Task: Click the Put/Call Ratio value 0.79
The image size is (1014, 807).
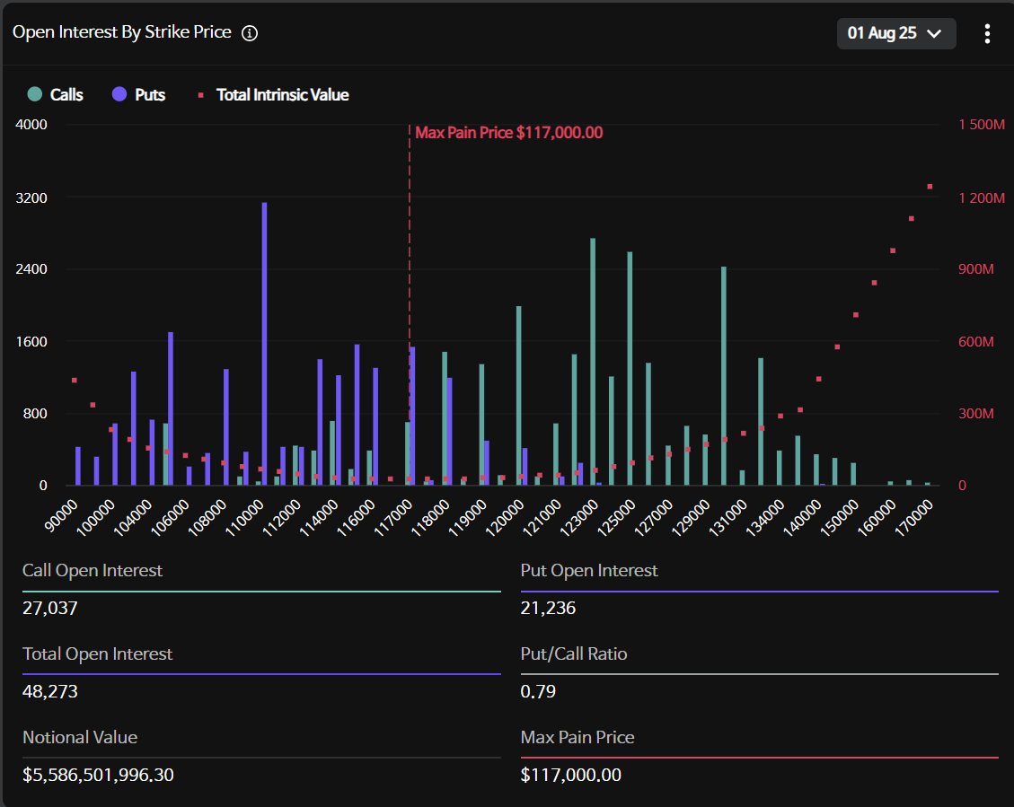Action: click(x=538, y=692)
